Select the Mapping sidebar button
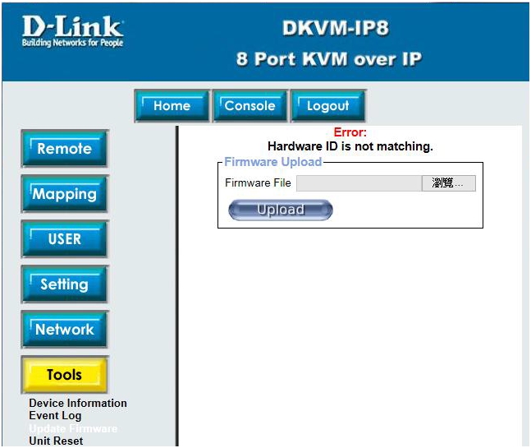 click(64, 195)
